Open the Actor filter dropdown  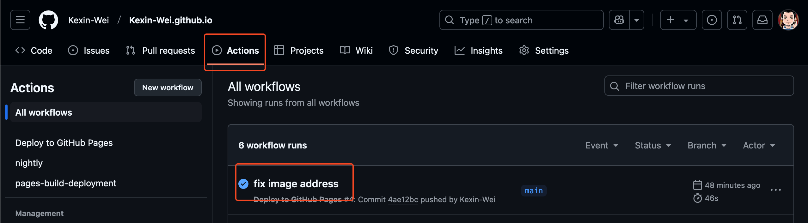759,145
